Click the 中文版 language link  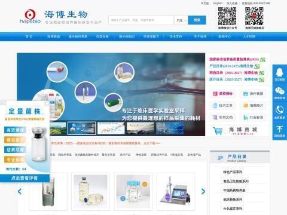[x=204, y=3]
